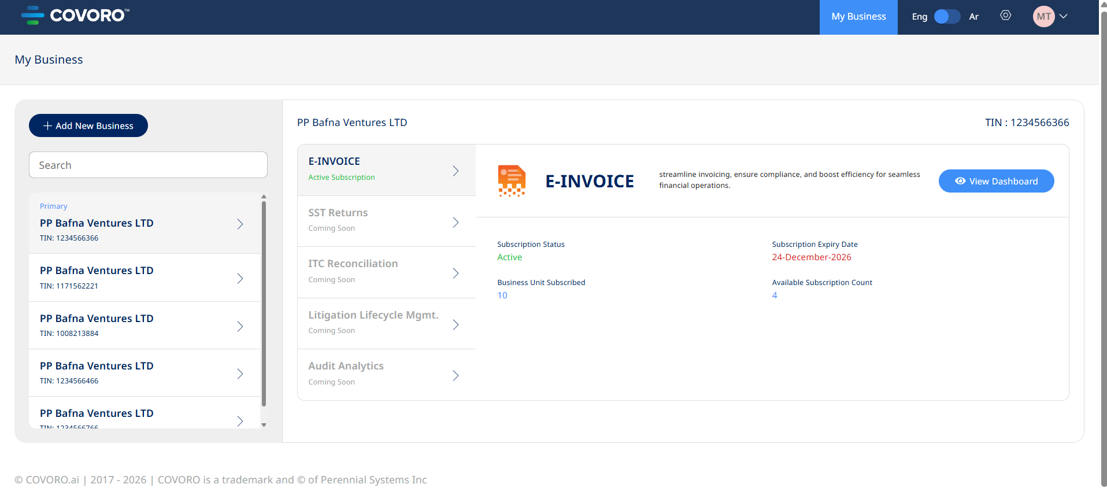Select business with TIN 1171562221

tap(145, 278)
